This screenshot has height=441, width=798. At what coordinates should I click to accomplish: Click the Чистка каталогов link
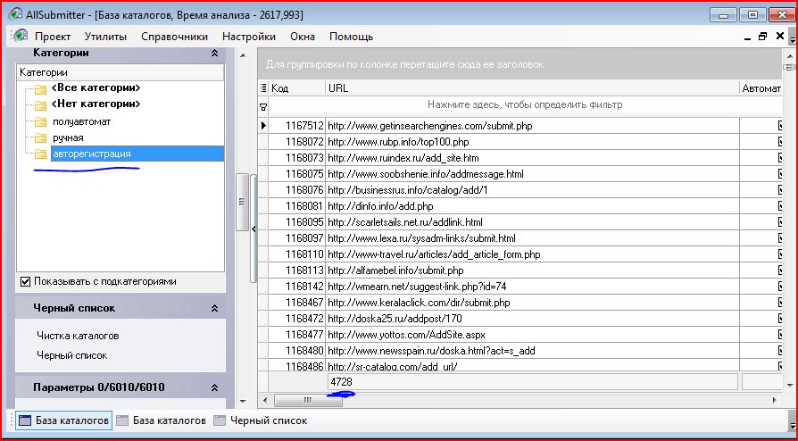coord(78,336)
